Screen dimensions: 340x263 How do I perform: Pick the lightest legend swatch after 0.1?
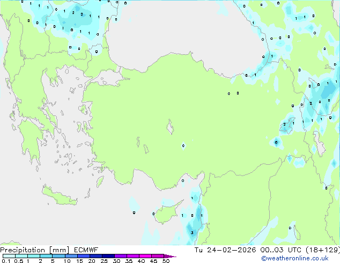(x=9, y=256)
